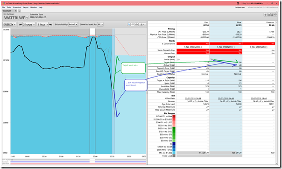The height and width of the screenshot is (169, 282).
Task: Click the Constraint timeline bar
Action: tap(78, 162)
